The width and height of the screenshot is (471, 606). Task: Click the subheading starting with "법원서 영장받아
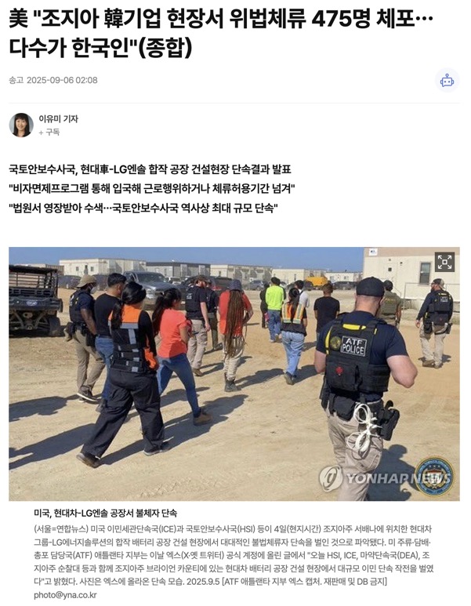pos(143,209)
